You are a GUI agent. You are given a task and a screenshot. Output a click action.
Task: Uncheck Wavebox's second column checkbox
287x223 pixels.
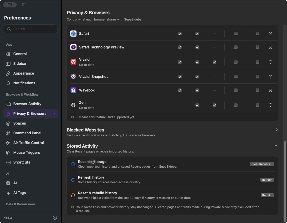point(197,90)
